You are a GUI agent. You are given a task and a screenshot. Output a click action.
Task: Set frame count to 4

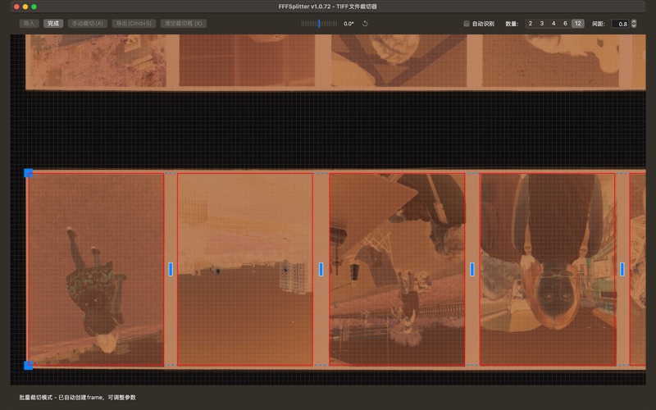[x=553, y=24]
